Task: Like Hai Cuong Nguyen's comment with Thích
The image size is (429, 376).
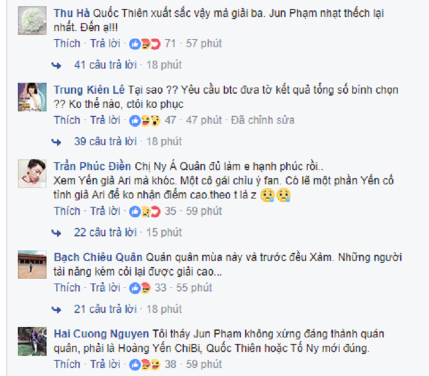Action: pyautogui.click(x=67, y=364)
